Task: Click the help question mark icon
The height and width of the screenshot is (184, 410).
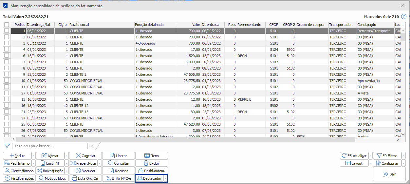Action: 403,16
